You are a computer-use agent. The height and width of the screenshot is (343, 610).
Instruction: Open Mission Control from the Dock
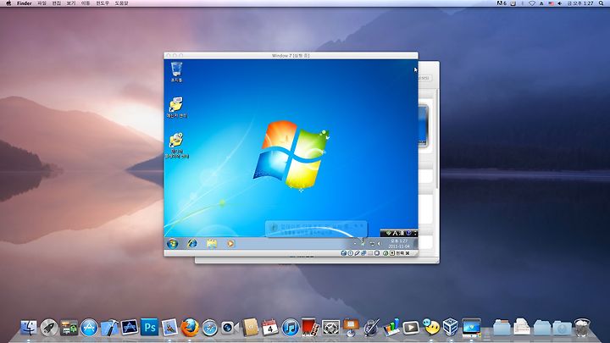click(69, 328)
